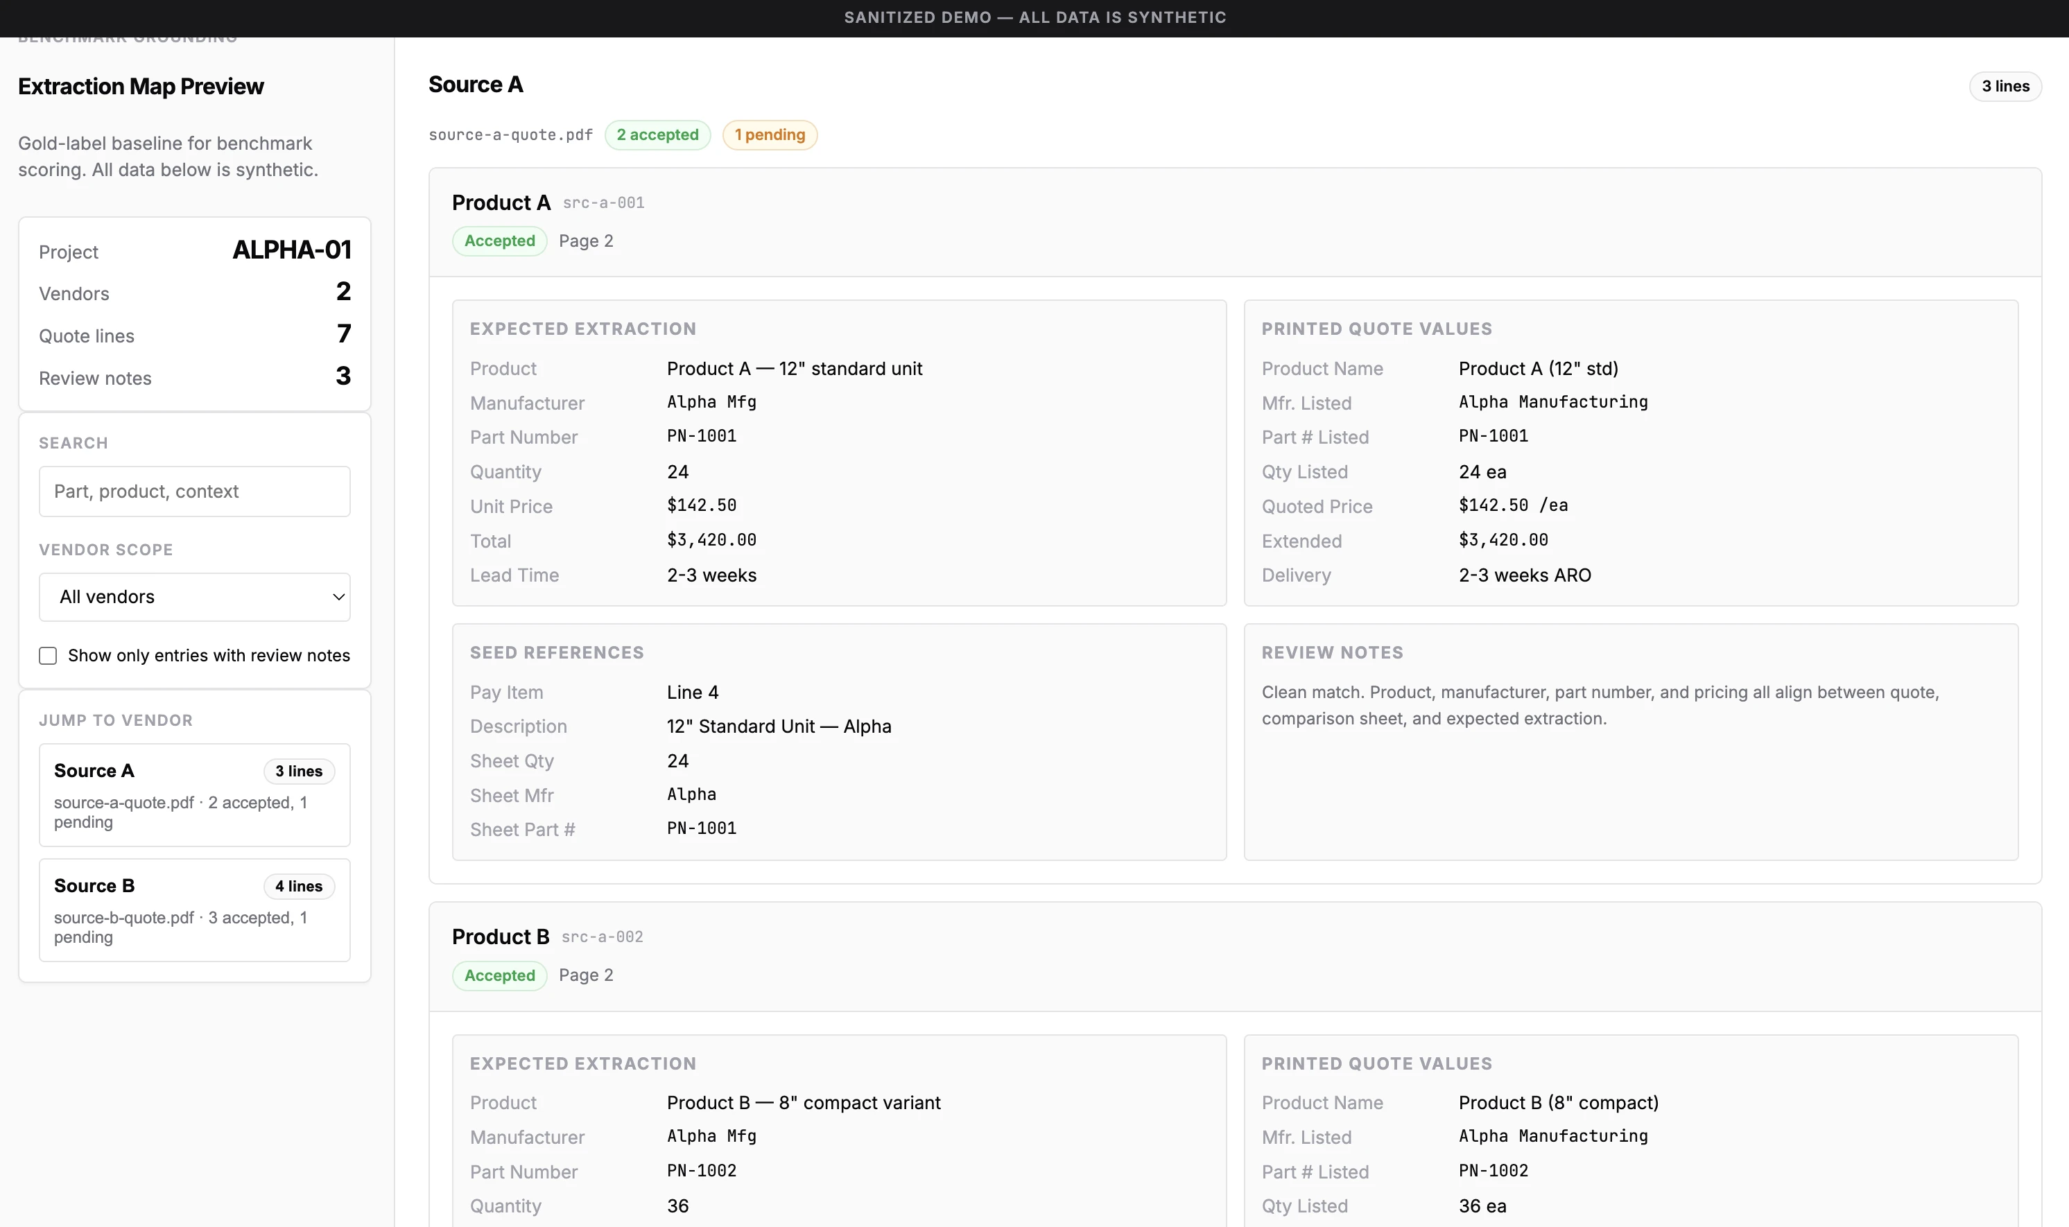Click the 2 accepted filter badge

pyautogui.click(x=657, y=134)
